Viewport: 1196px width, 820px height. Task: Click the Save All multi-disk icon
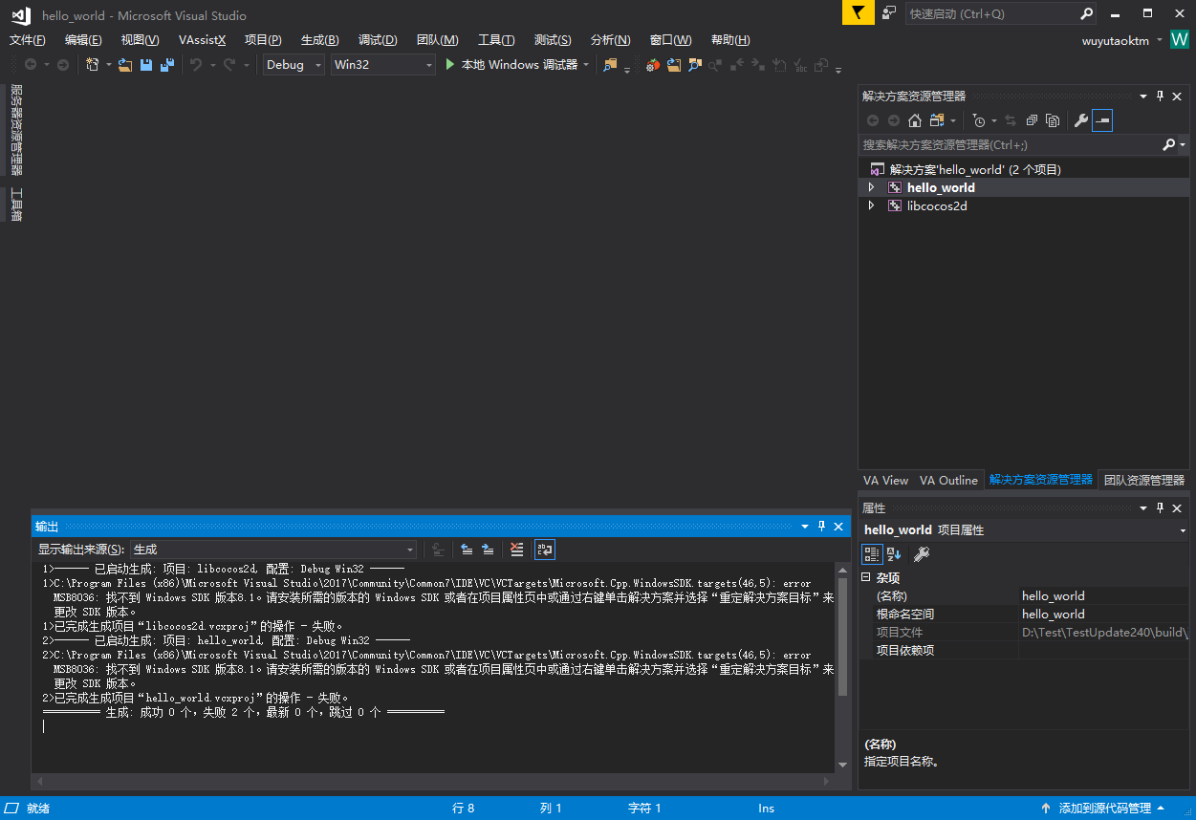pyautogui.click(x=167, y=65)
